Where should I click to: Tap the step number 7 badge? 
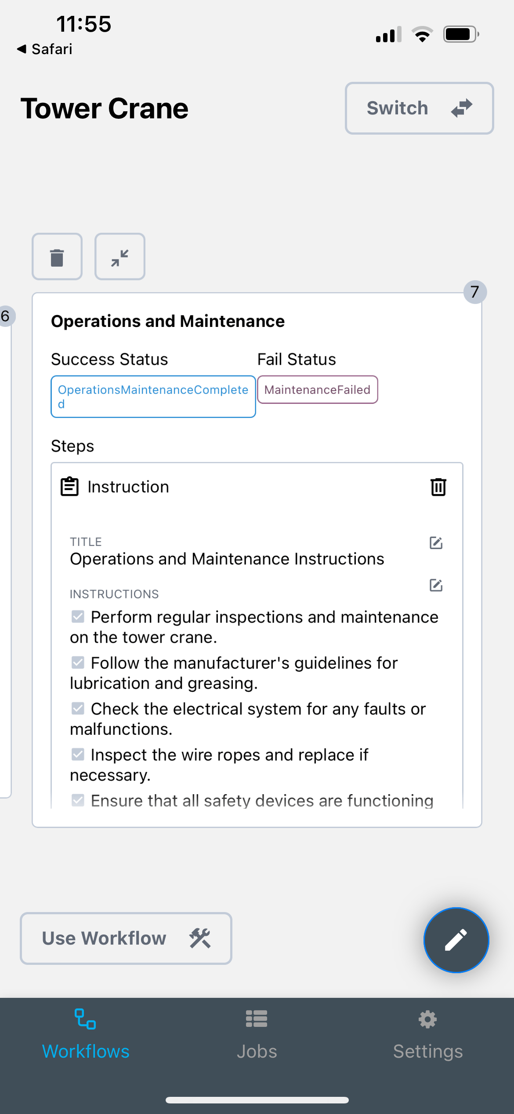(x=475, y=292)
